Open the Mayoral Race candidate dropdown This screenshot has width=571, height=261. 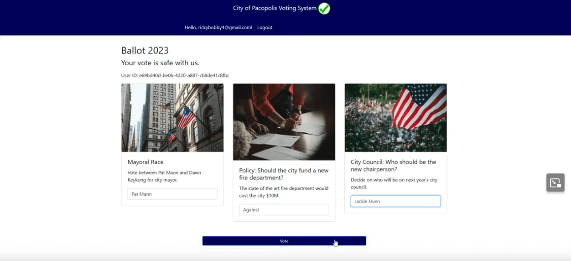pos(172,194)
